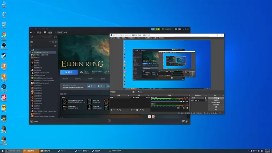Open the Steam Store (商店) tab
Image resolution: width=272 pixels, height=153 pixels.
[39, 33]
